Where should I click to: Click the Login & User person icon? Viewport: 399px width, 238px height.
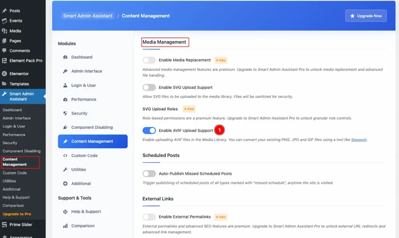(x=65, y=85)
